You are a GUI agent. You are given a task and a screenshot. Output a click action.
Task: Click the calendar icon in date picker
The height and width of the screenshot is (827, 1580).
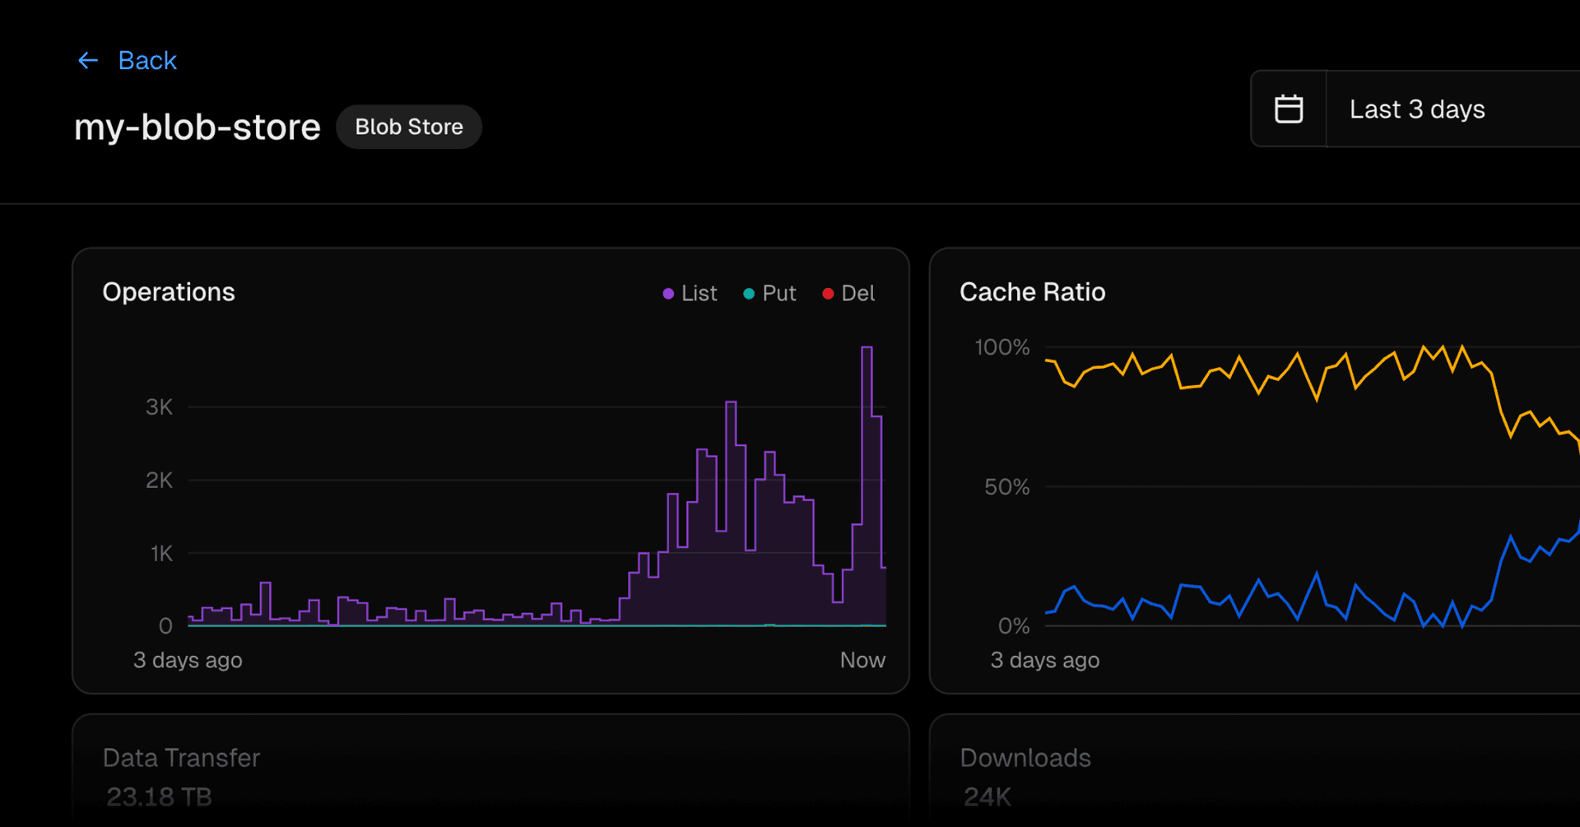point(1288,109)
